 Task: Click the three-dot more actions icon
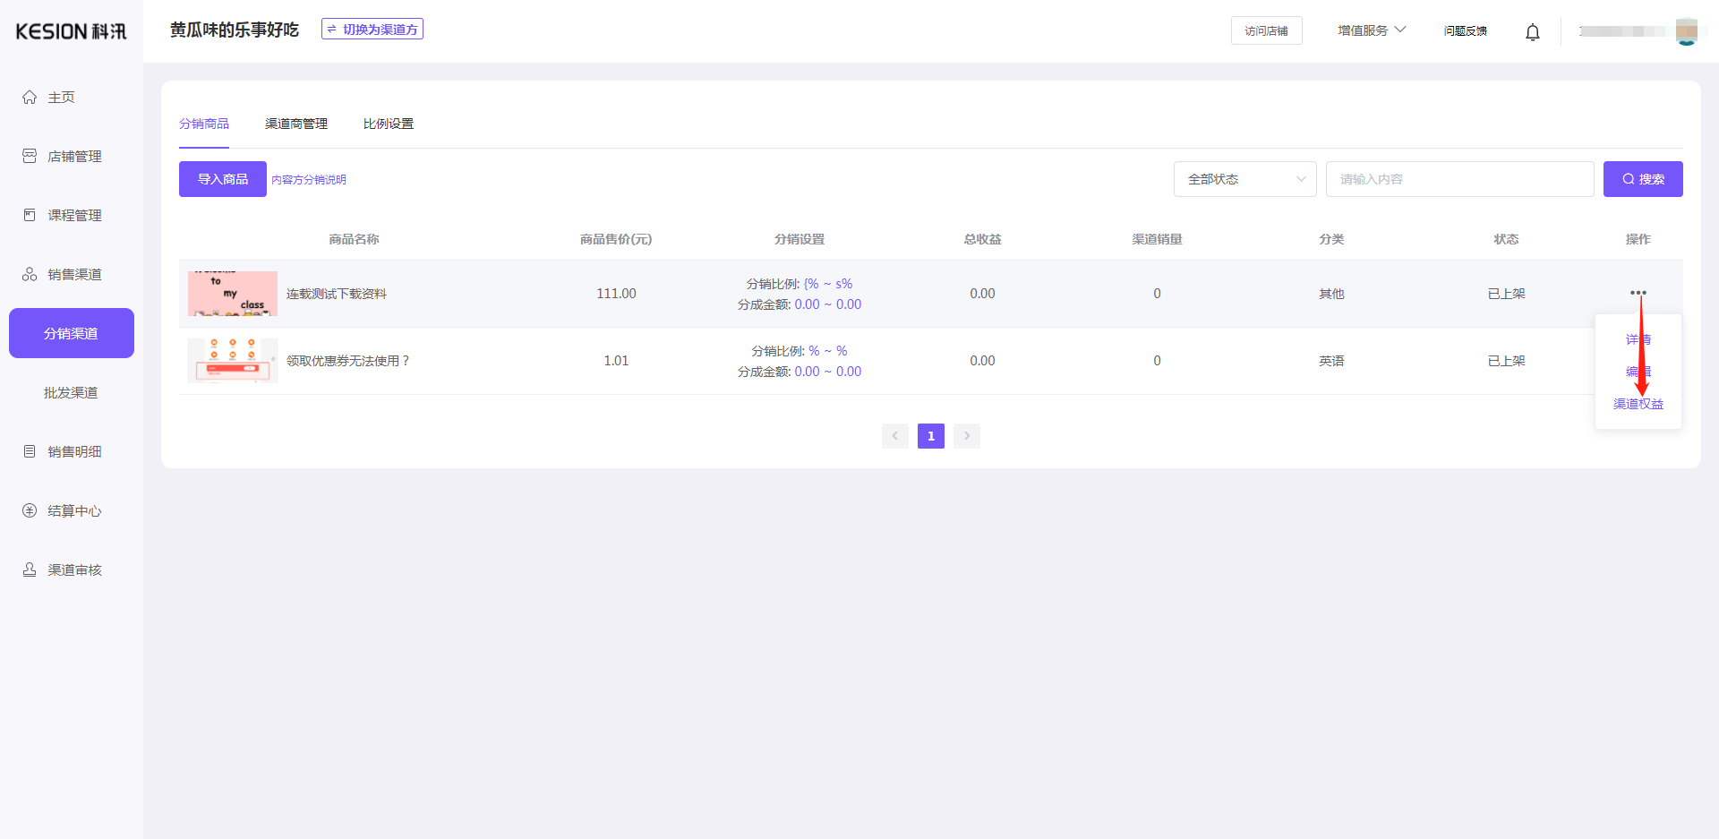[1638, 293]
